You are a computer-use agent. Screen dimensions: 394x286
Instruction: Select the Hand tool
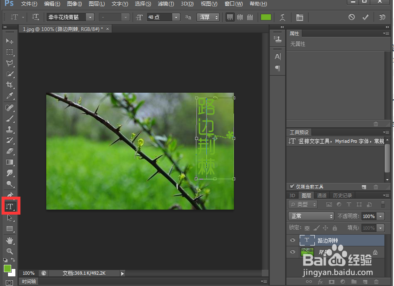[x=10, y=240]
